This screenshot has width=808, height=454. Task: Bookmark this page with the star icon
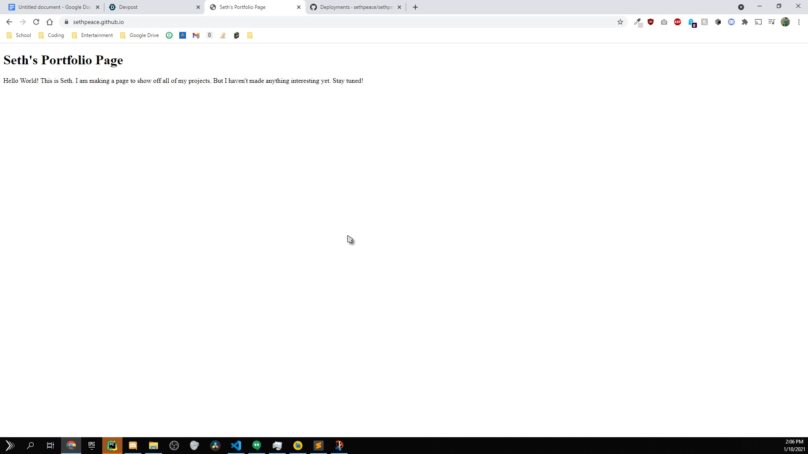coord(620,22)
